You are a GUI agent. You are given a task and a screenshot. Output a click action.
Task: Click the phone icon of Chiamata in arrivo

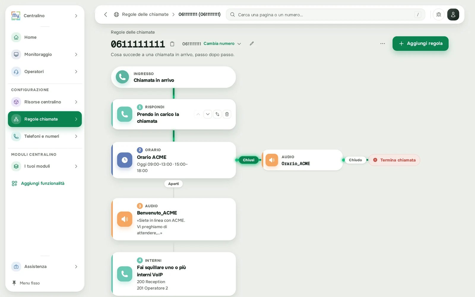click(122, 77)
